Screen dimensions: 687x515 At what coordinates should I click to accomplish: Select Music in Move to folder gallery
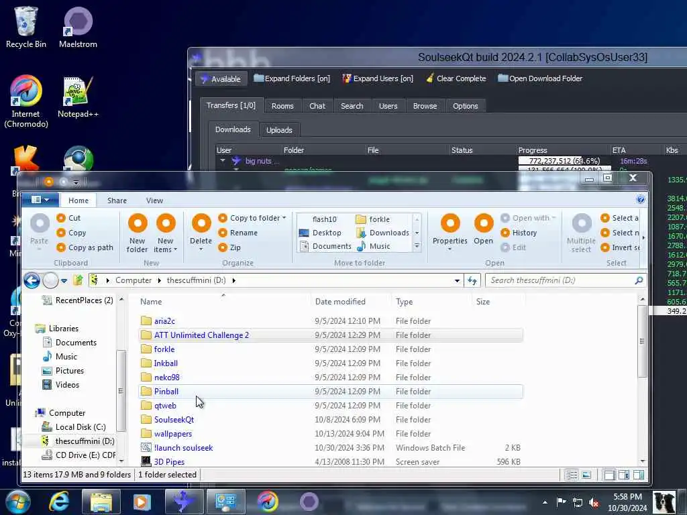pos(373,247)
